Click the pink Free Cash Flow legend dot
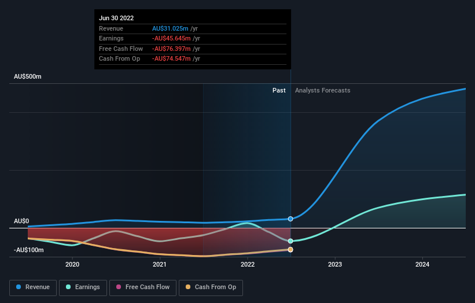This screenshot has height=303, width=475. (x=119, y=287)
